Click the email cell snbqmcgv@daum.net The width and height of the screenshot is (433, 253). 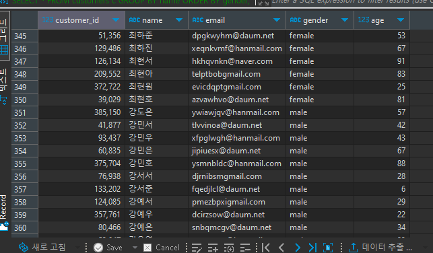coord(237,227)
